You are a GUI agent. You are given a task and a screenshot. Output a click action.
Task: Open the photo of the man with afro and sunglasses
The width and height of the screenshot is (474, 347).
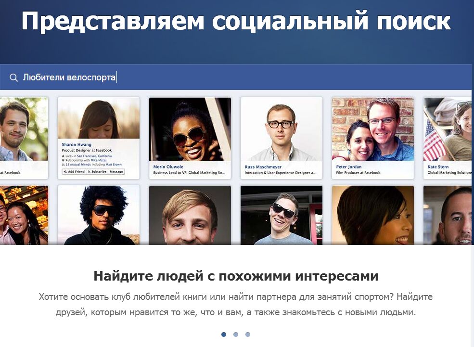99,215
